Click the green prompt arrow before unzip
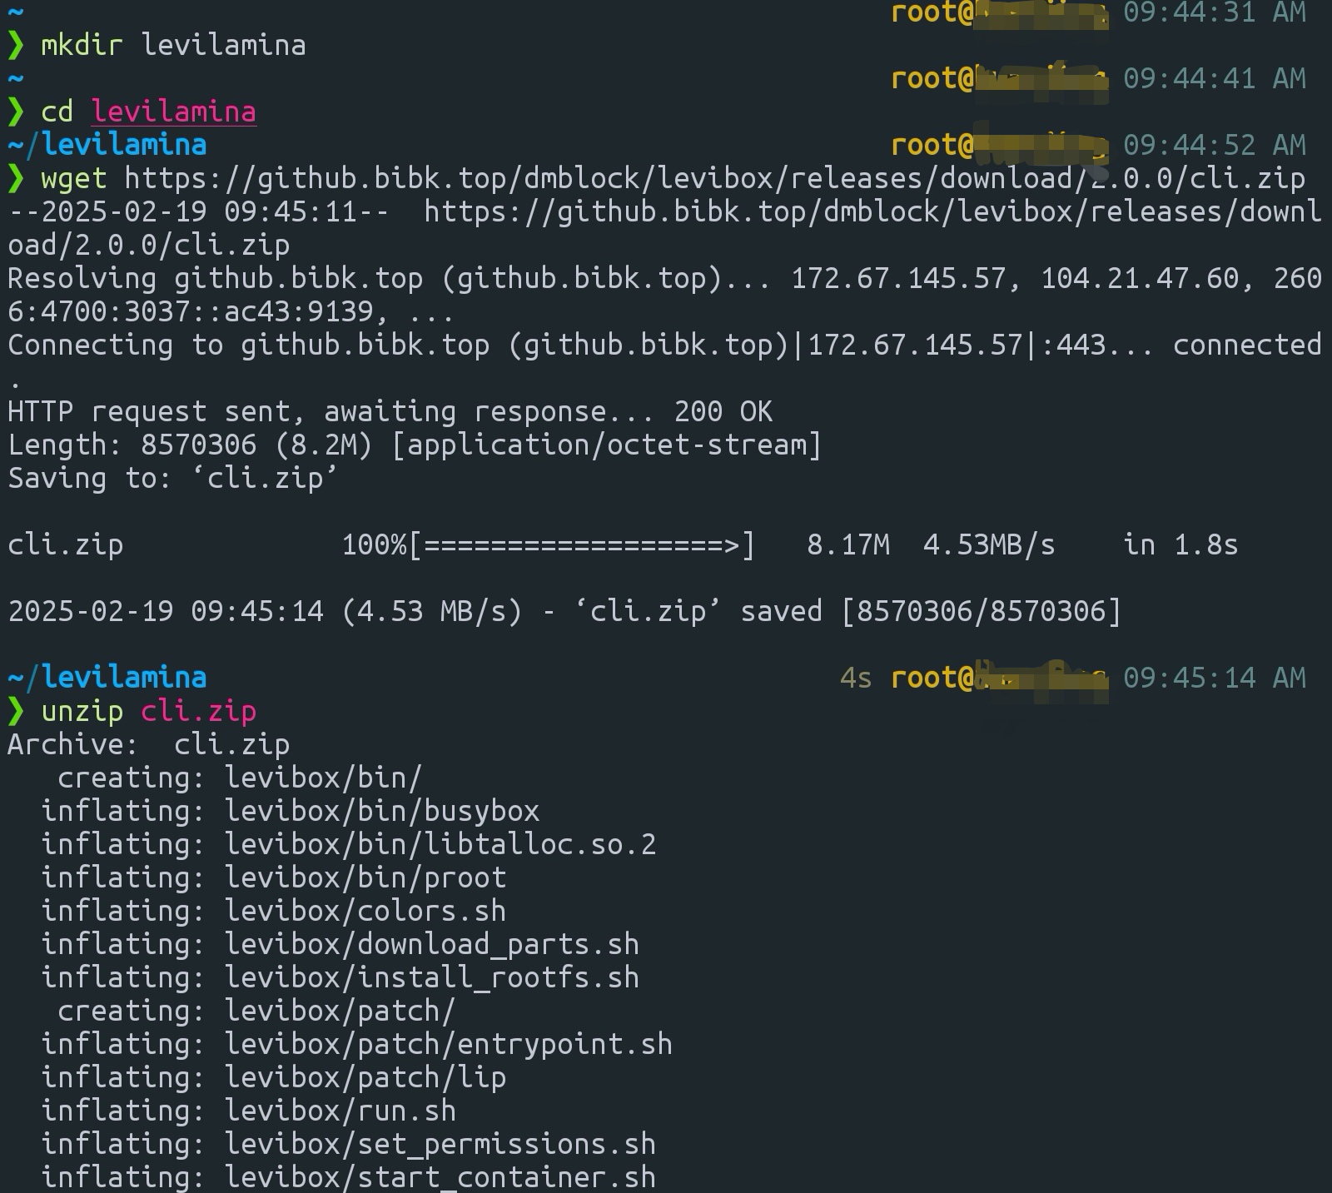 tap(16, 711)
